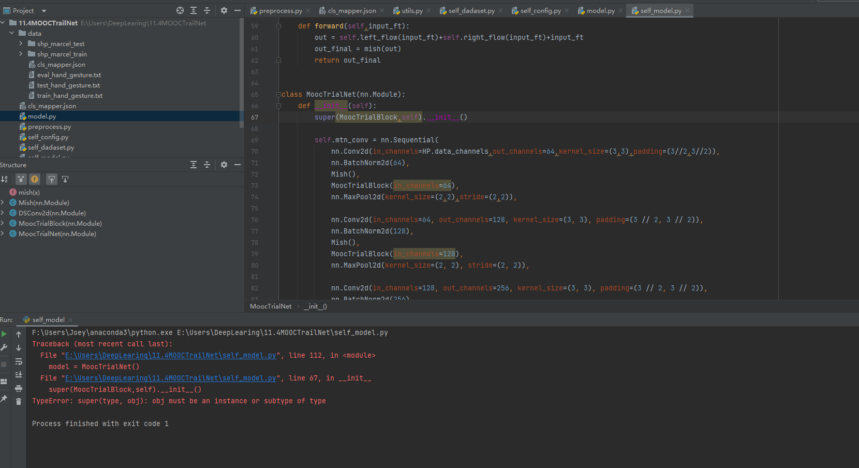This screenshot has height=468, width=859.
Task: Pin the Run tab with the pin icon
Action: pyautogui.click(x=4, y=398)
